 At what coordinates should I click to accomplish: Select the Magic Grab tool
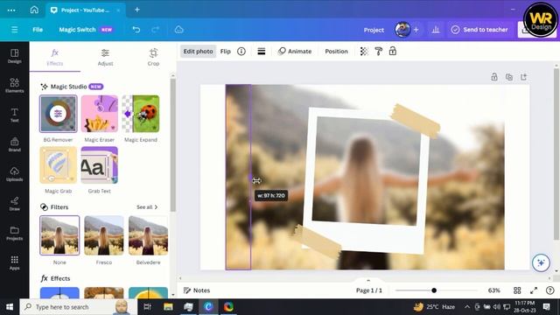58,165
